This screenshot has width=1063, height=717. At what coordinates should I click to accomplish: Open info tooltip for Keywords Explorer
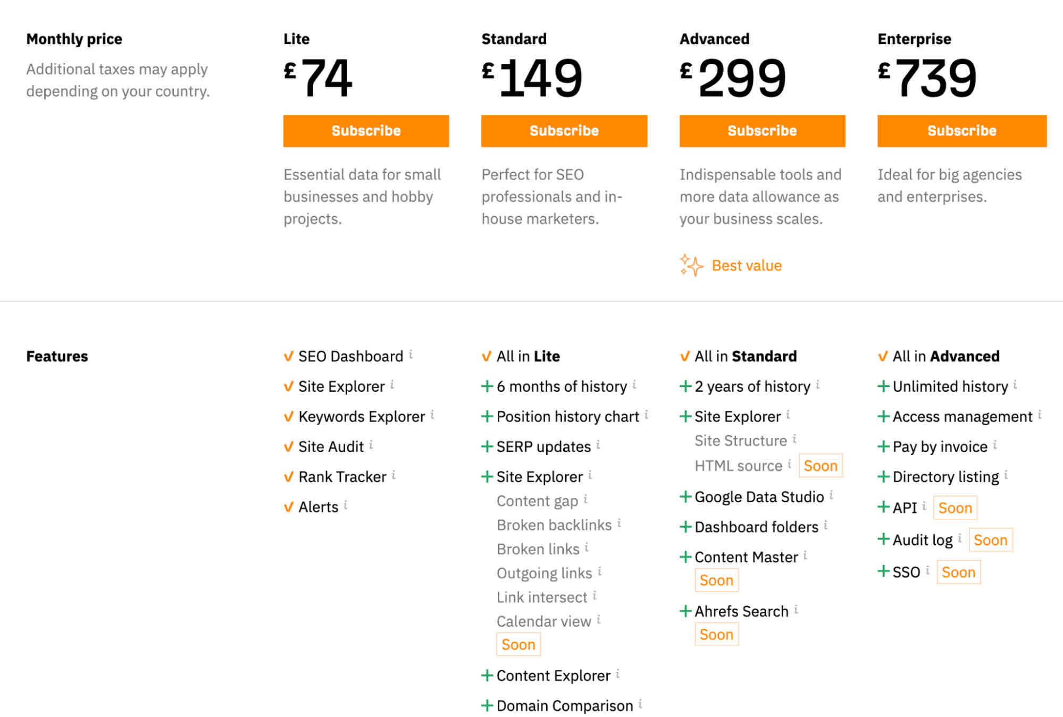[x=432, y=416]
